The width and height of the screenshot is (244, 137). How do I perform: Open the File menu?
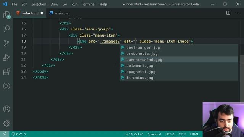[x=14, y=4]
